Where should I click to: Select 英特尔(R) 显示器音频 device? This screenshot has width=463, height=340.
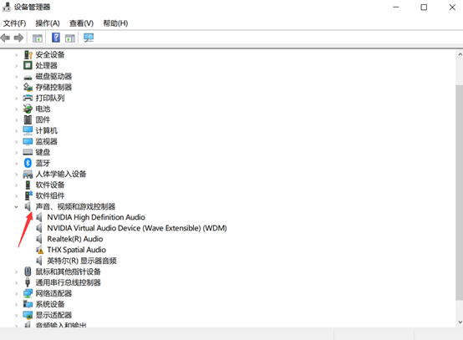tap(82, 261)
